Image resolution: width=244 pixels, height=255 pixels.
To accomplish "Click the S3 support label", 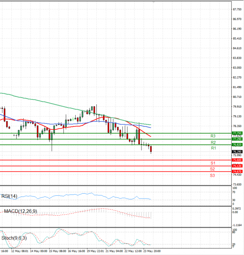I will tap(212, 175).
